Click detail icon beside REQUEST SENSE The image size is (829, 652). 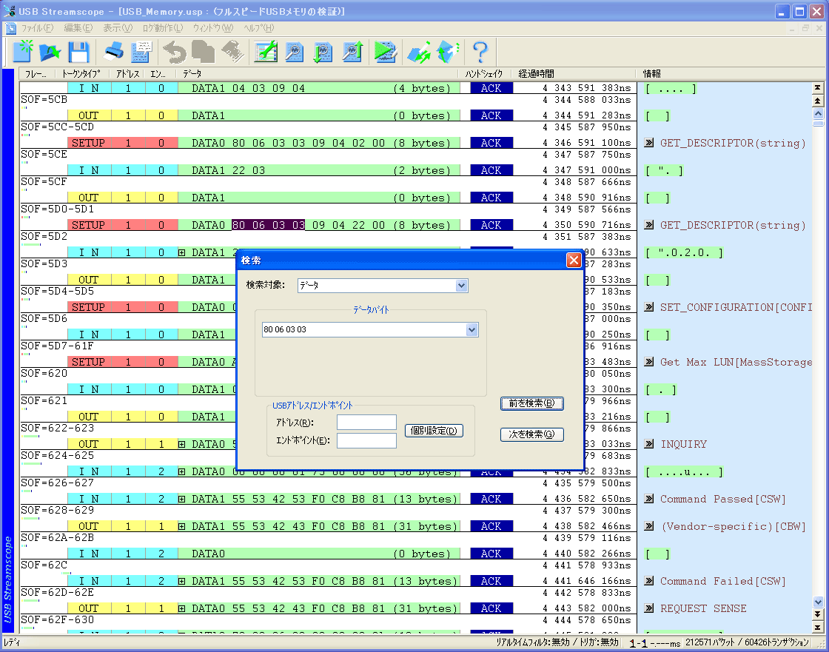point(648,608)
